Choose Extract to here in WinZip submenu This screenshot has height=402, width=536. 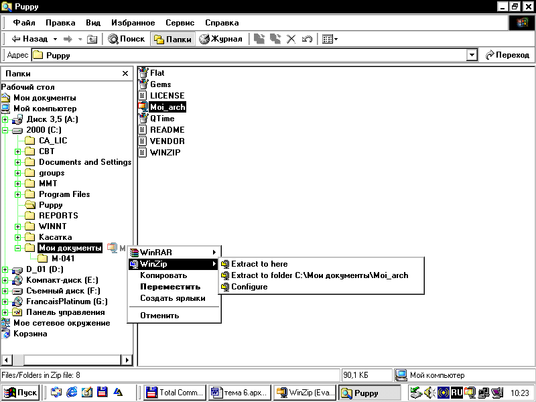(x=322, y=264)
